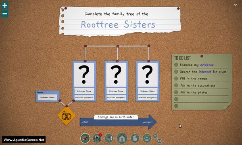Viewport: 242px width, 145px height.
Task: Select the youngest sister's unknown photo
Action: point(147,75)
